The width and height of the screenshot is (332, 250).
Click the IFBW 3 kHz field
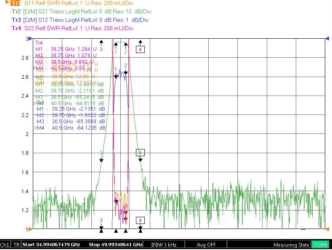click(164, 245)
